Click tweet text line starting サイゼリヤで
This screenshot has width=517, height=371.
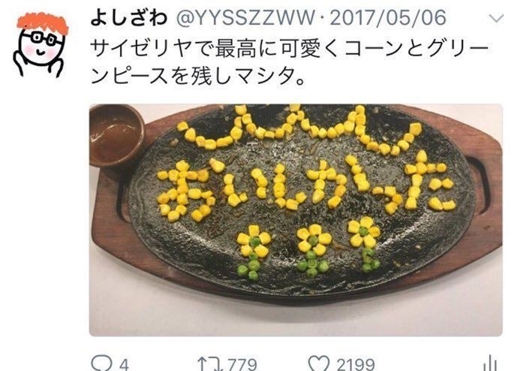pyautogui.click(x=289, y=49)
